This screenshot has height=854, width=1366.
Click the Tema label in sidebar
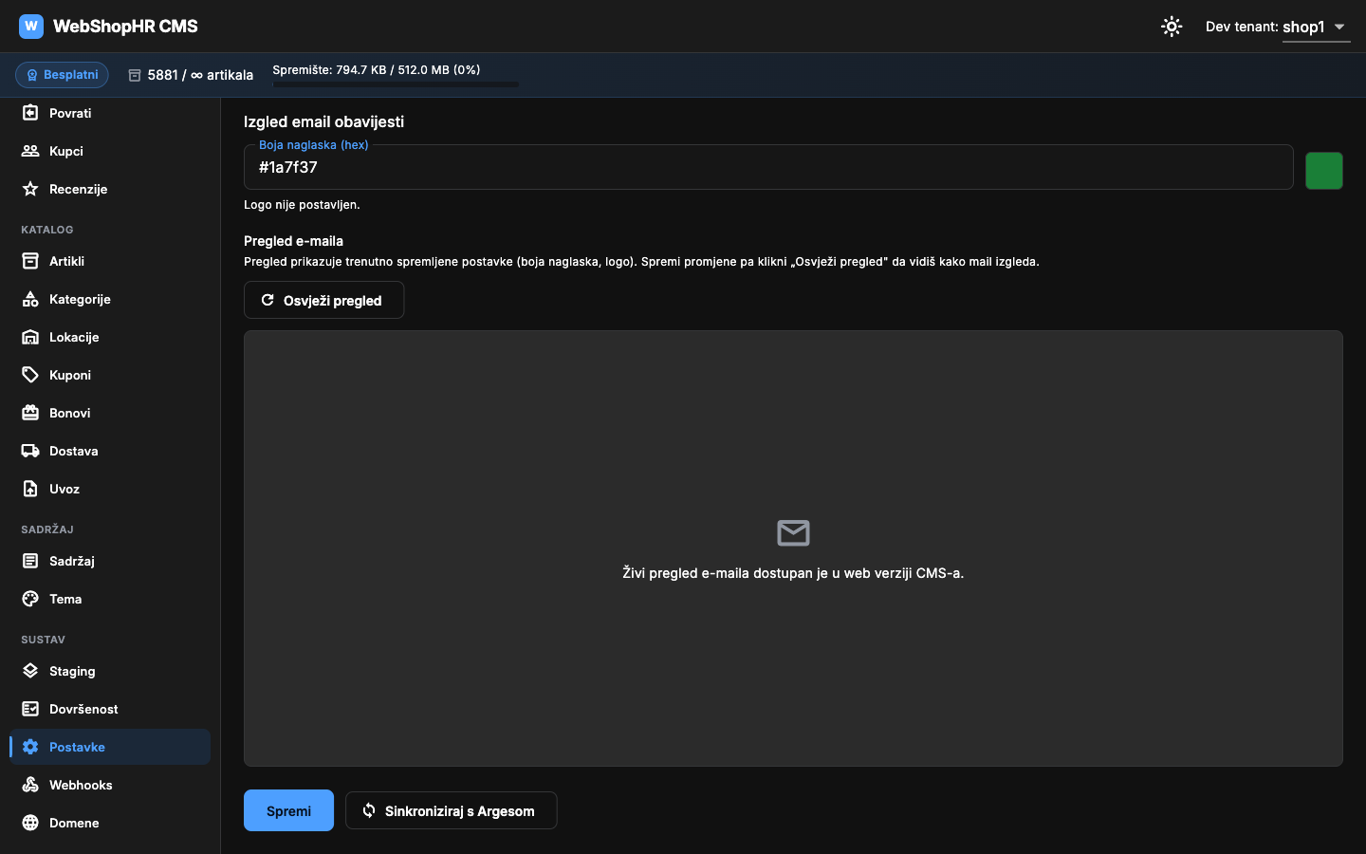click(65, 599)
